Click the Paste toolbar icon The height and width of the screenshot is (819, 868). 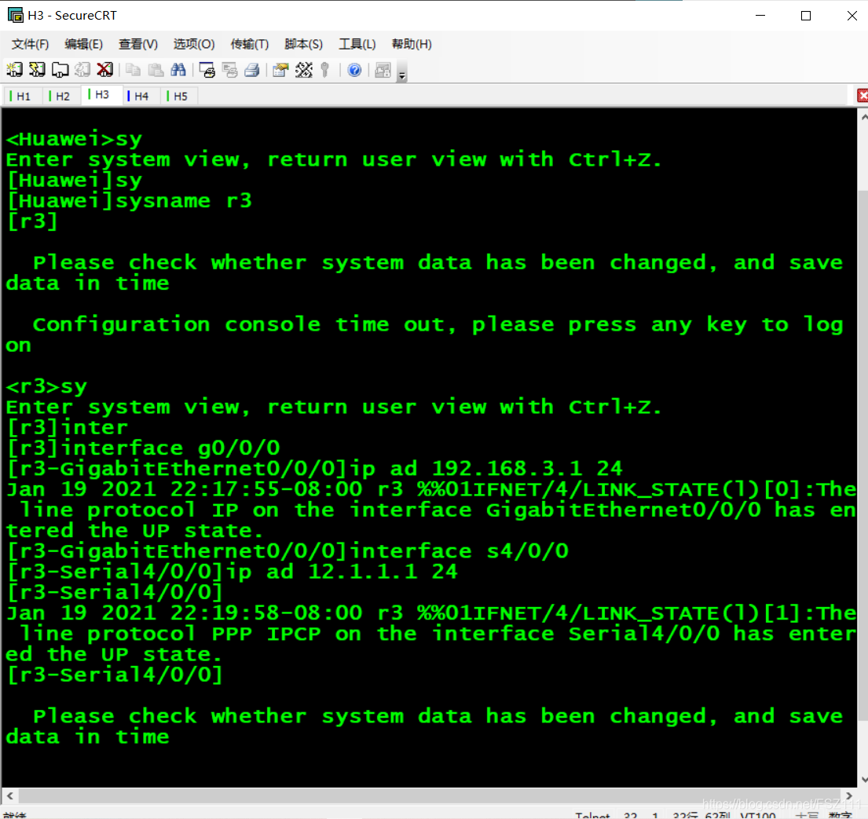click(156, 70)
